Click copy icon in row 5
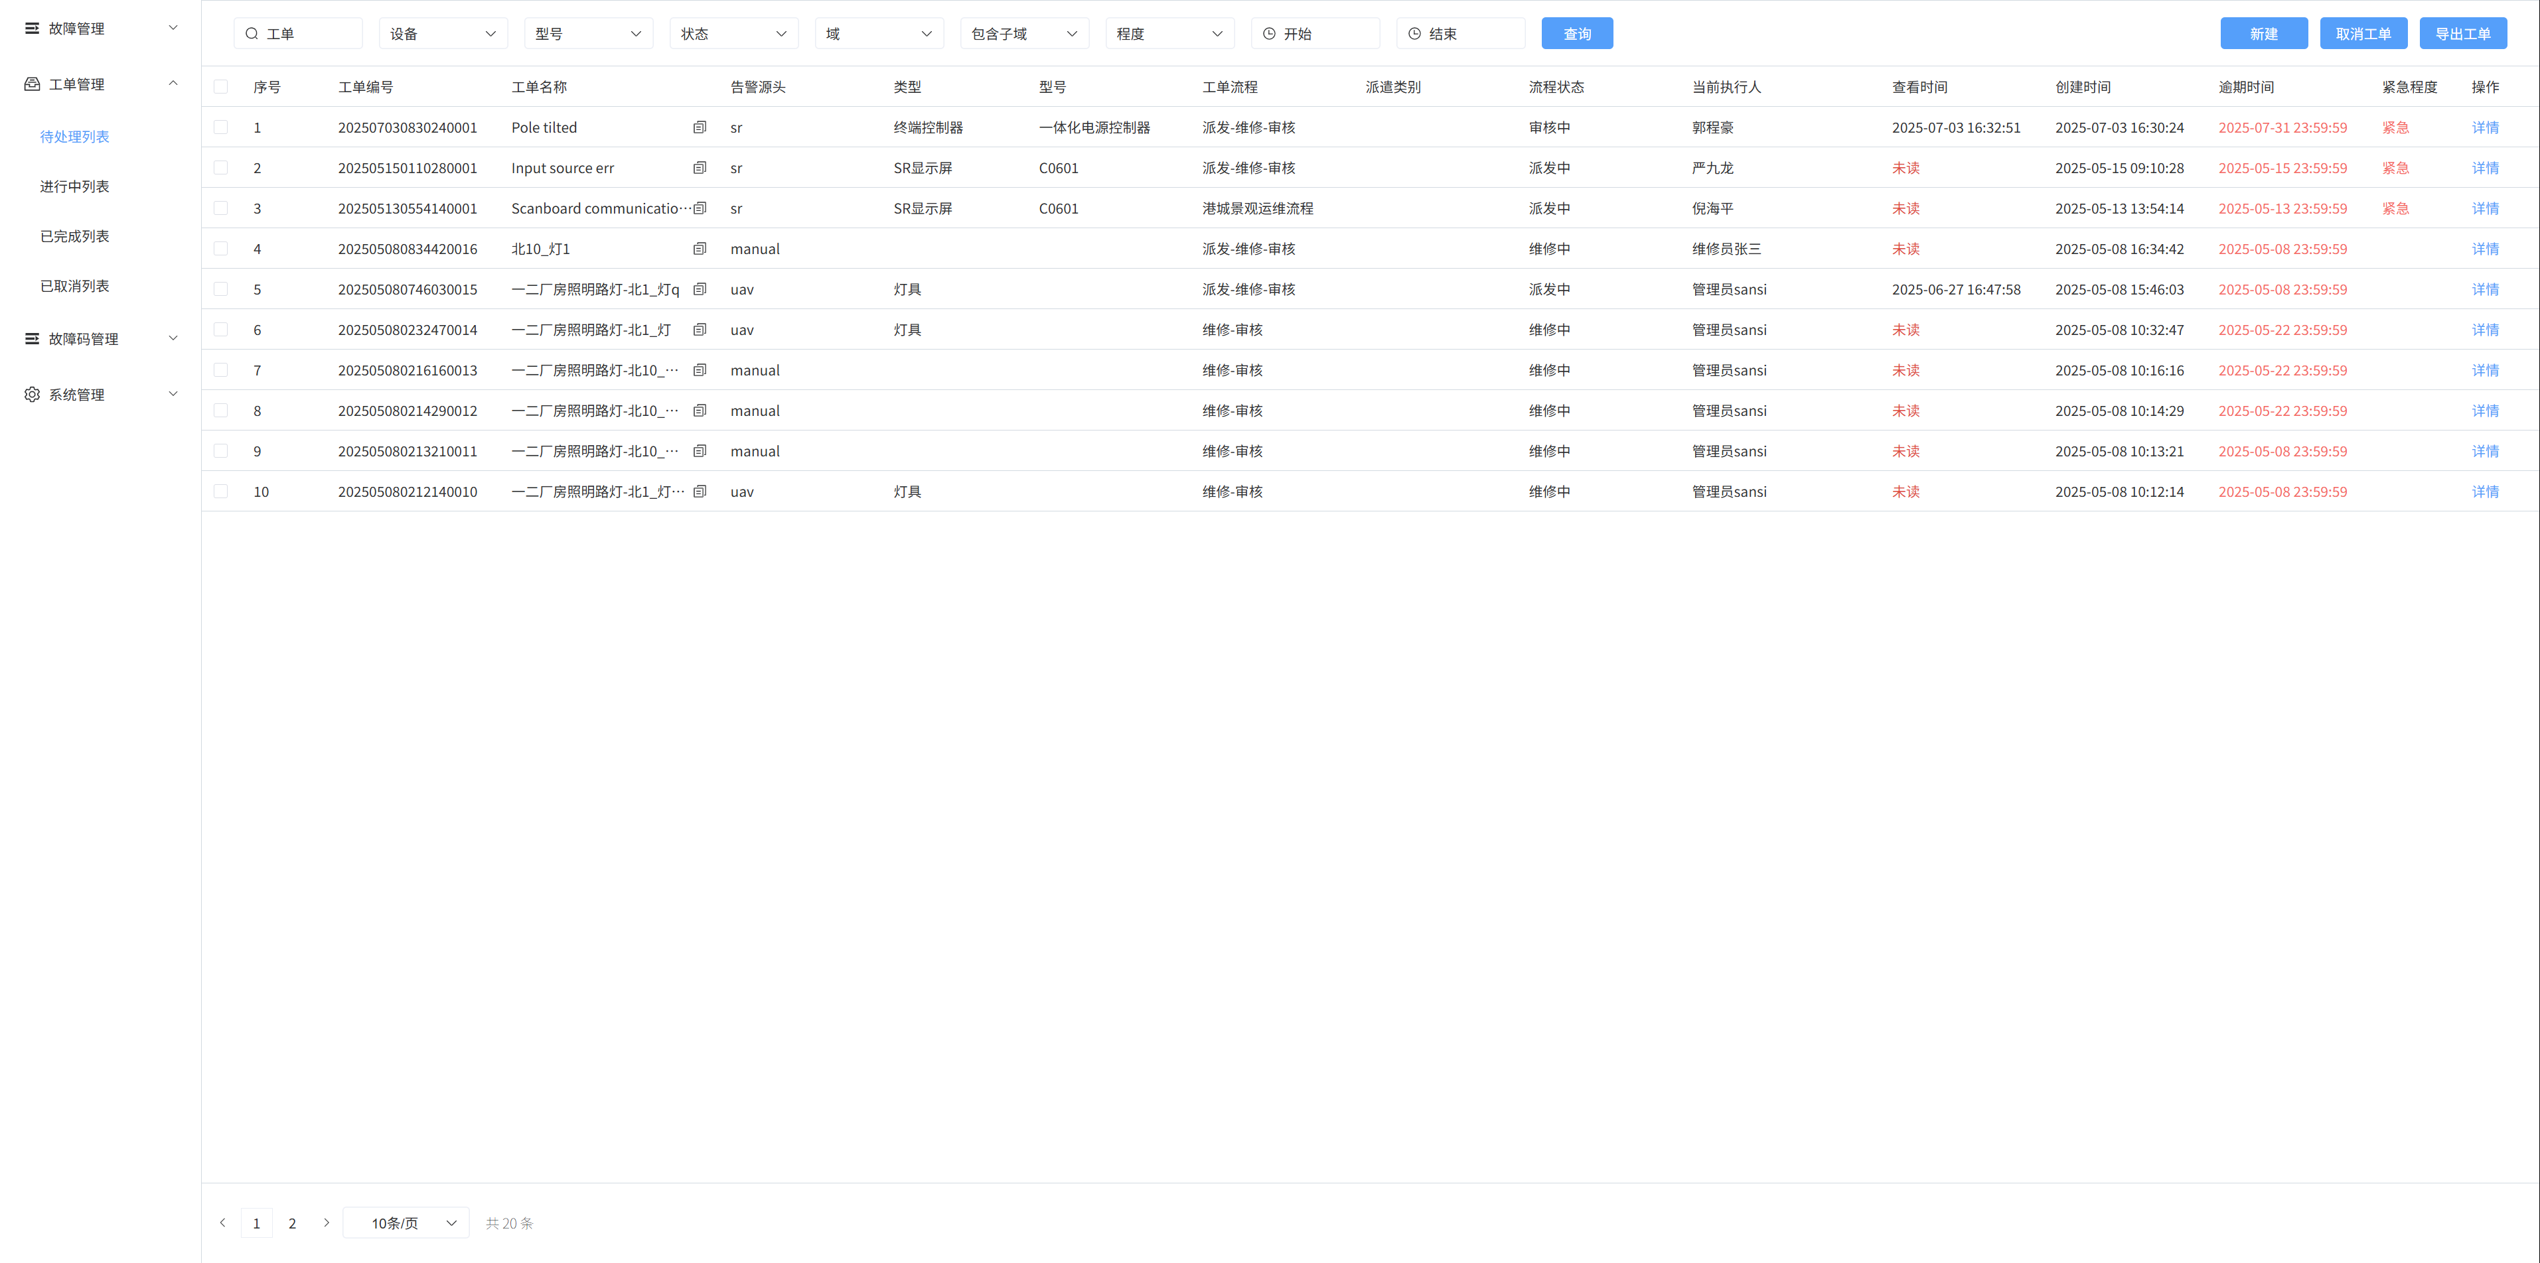Image resolution: width=2540 pixels, height=1263 pixels. (700, 289)
